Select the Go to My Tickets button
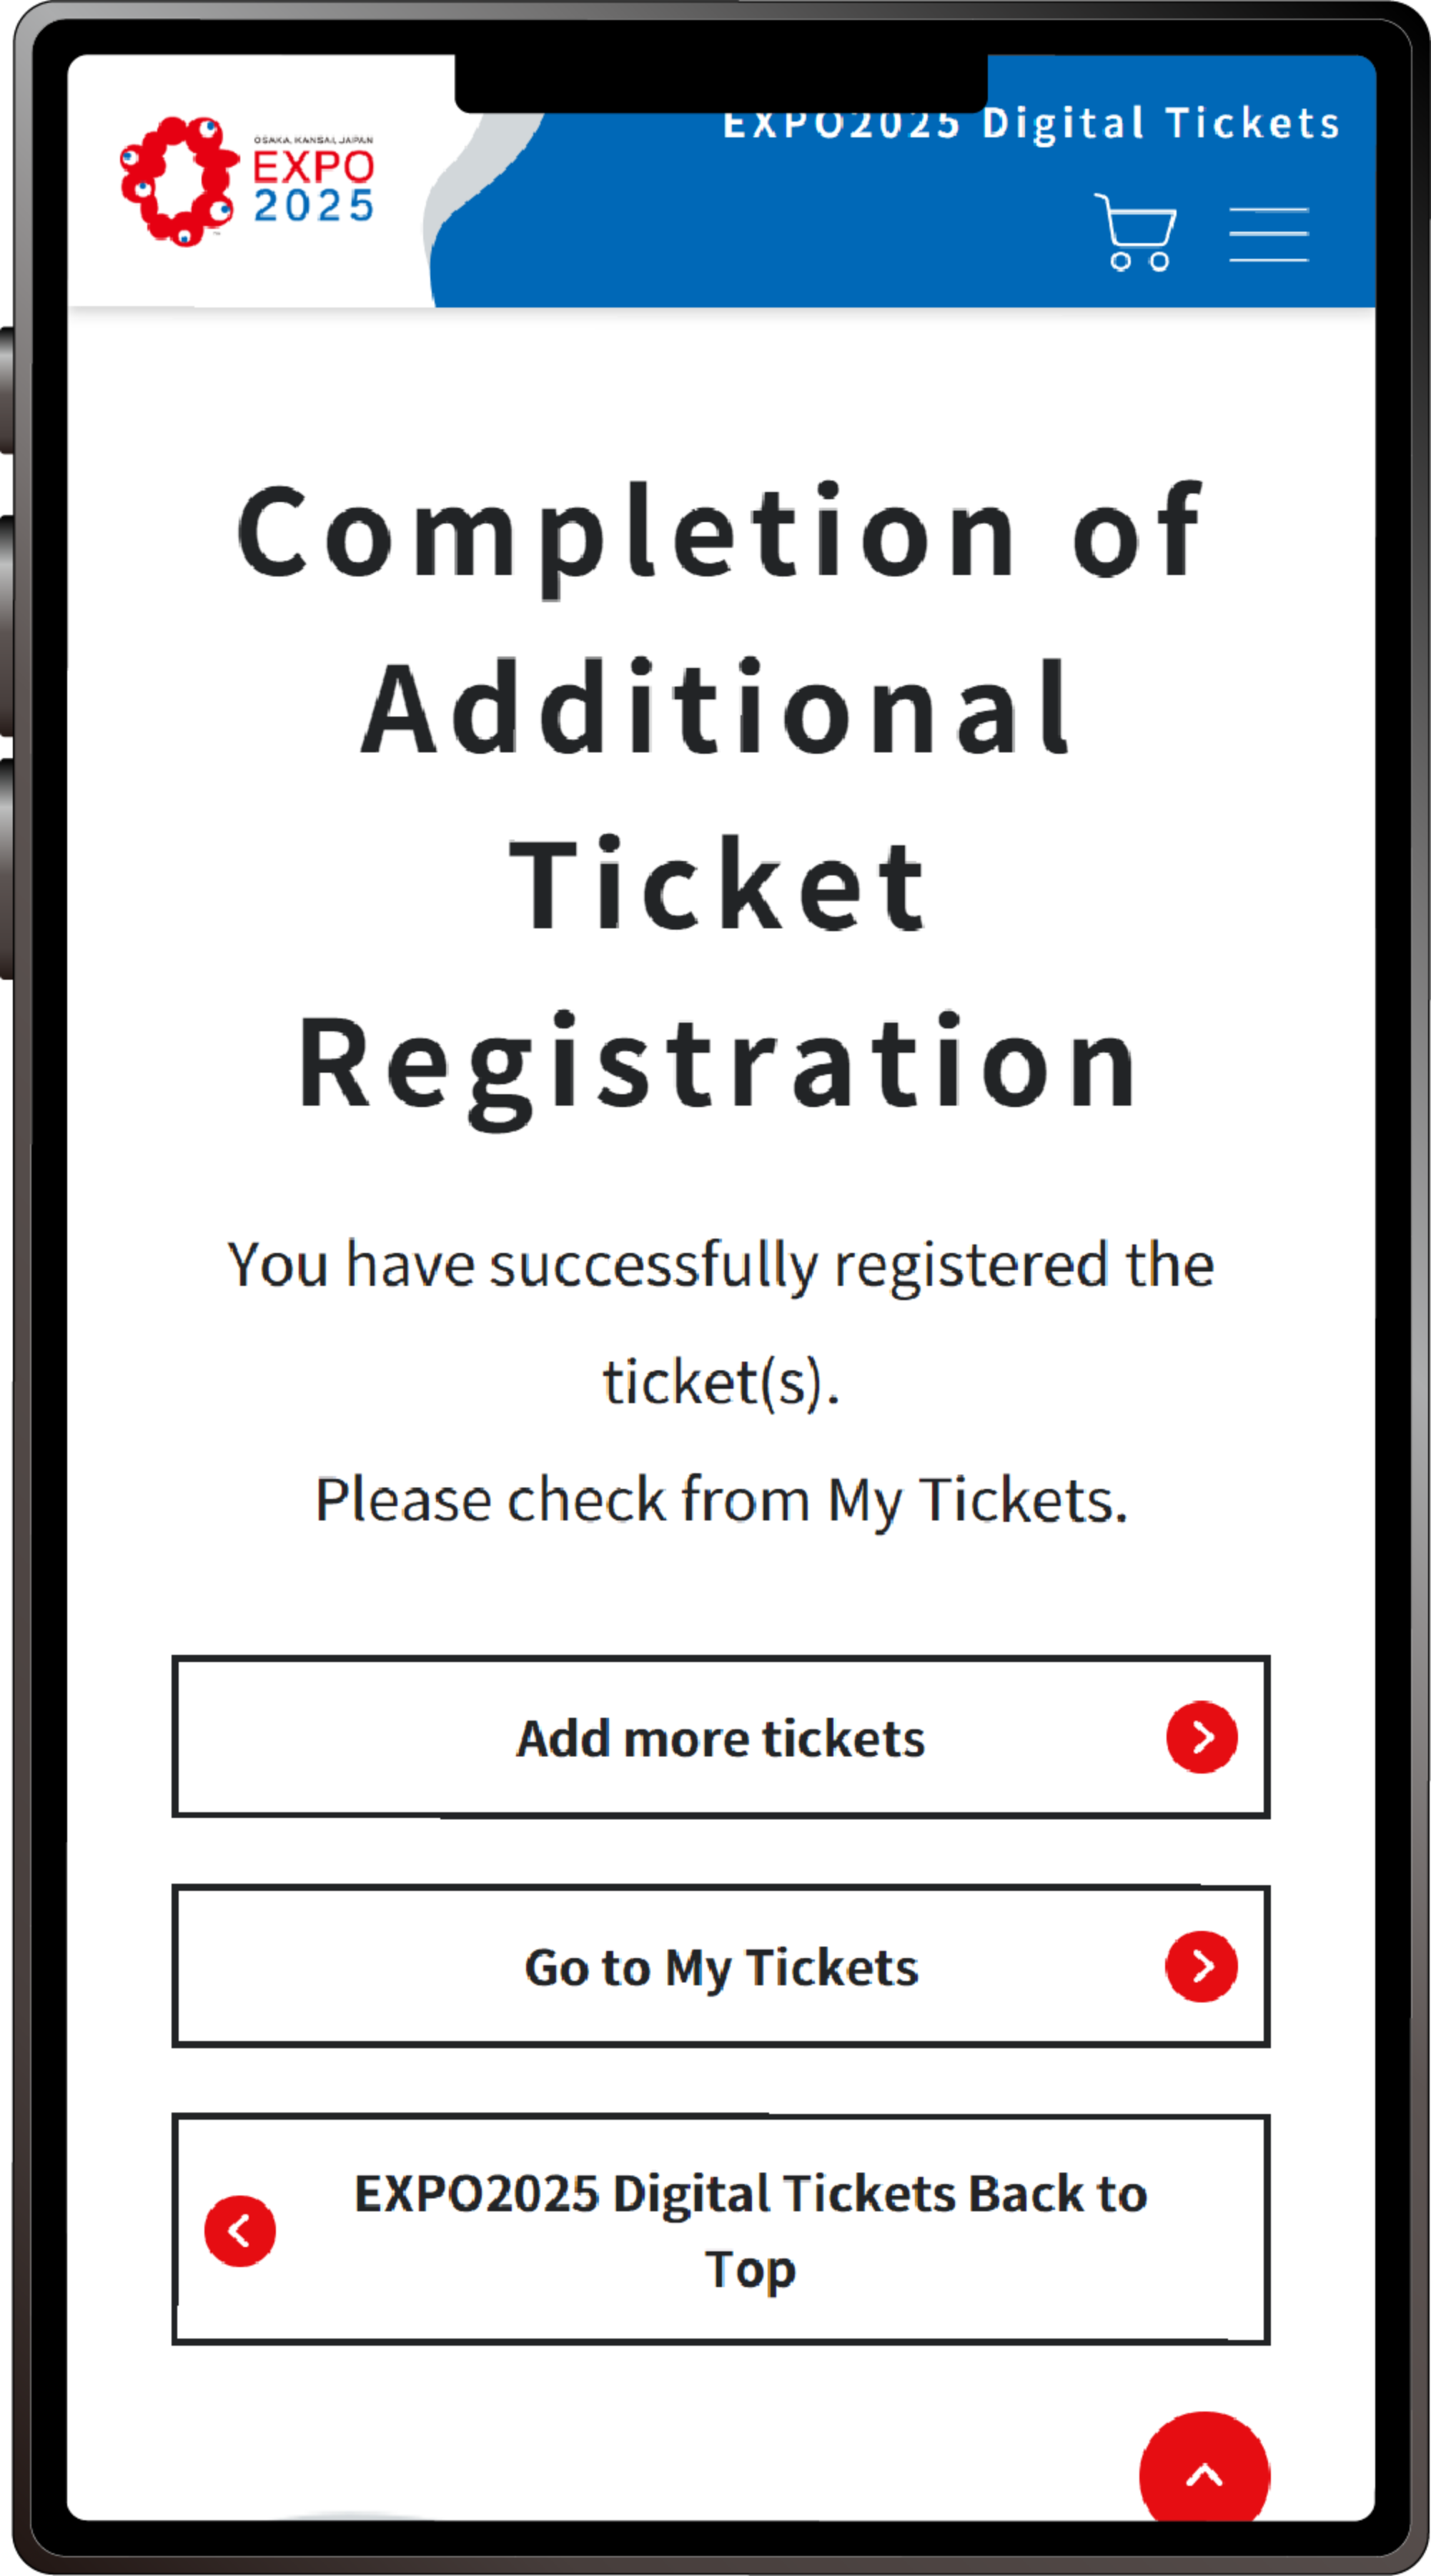The height and width of the screenshot is (2576, 1431). [721, 1966]
